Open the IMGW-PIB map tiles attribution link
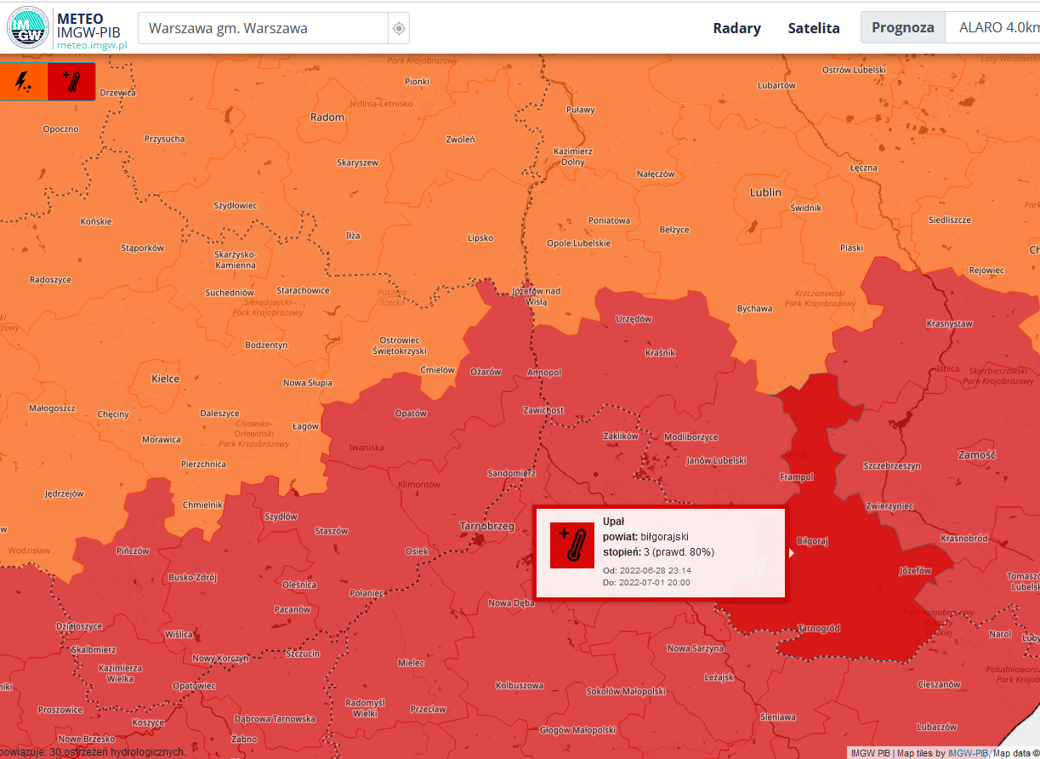 [967, 753]
